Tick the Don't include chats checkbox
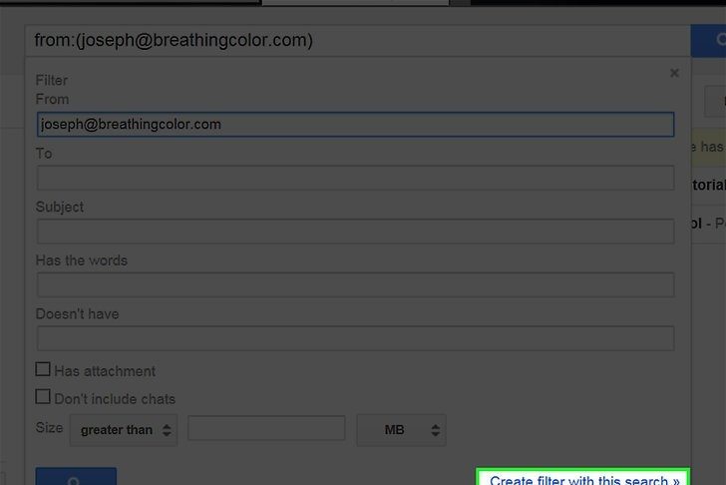Screen dimensions: 726x485 [43, 397]
